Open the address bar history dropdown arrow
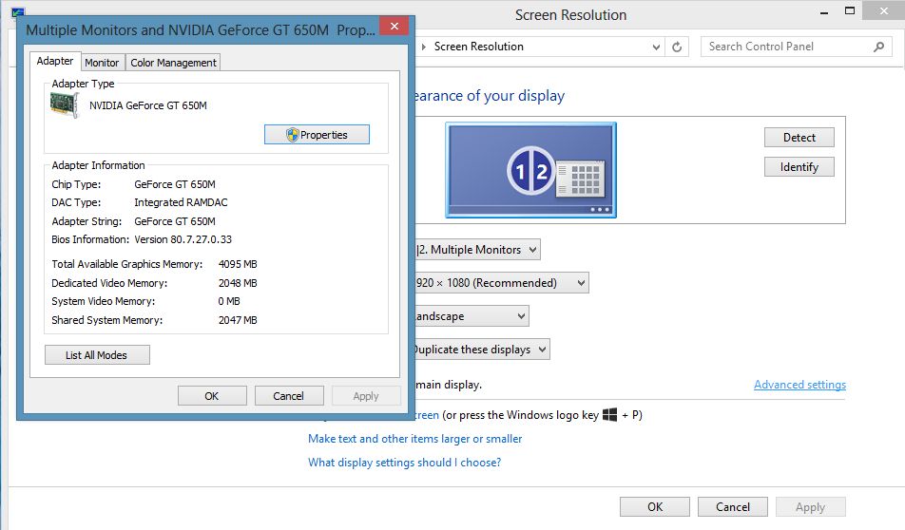 (656, 47)
